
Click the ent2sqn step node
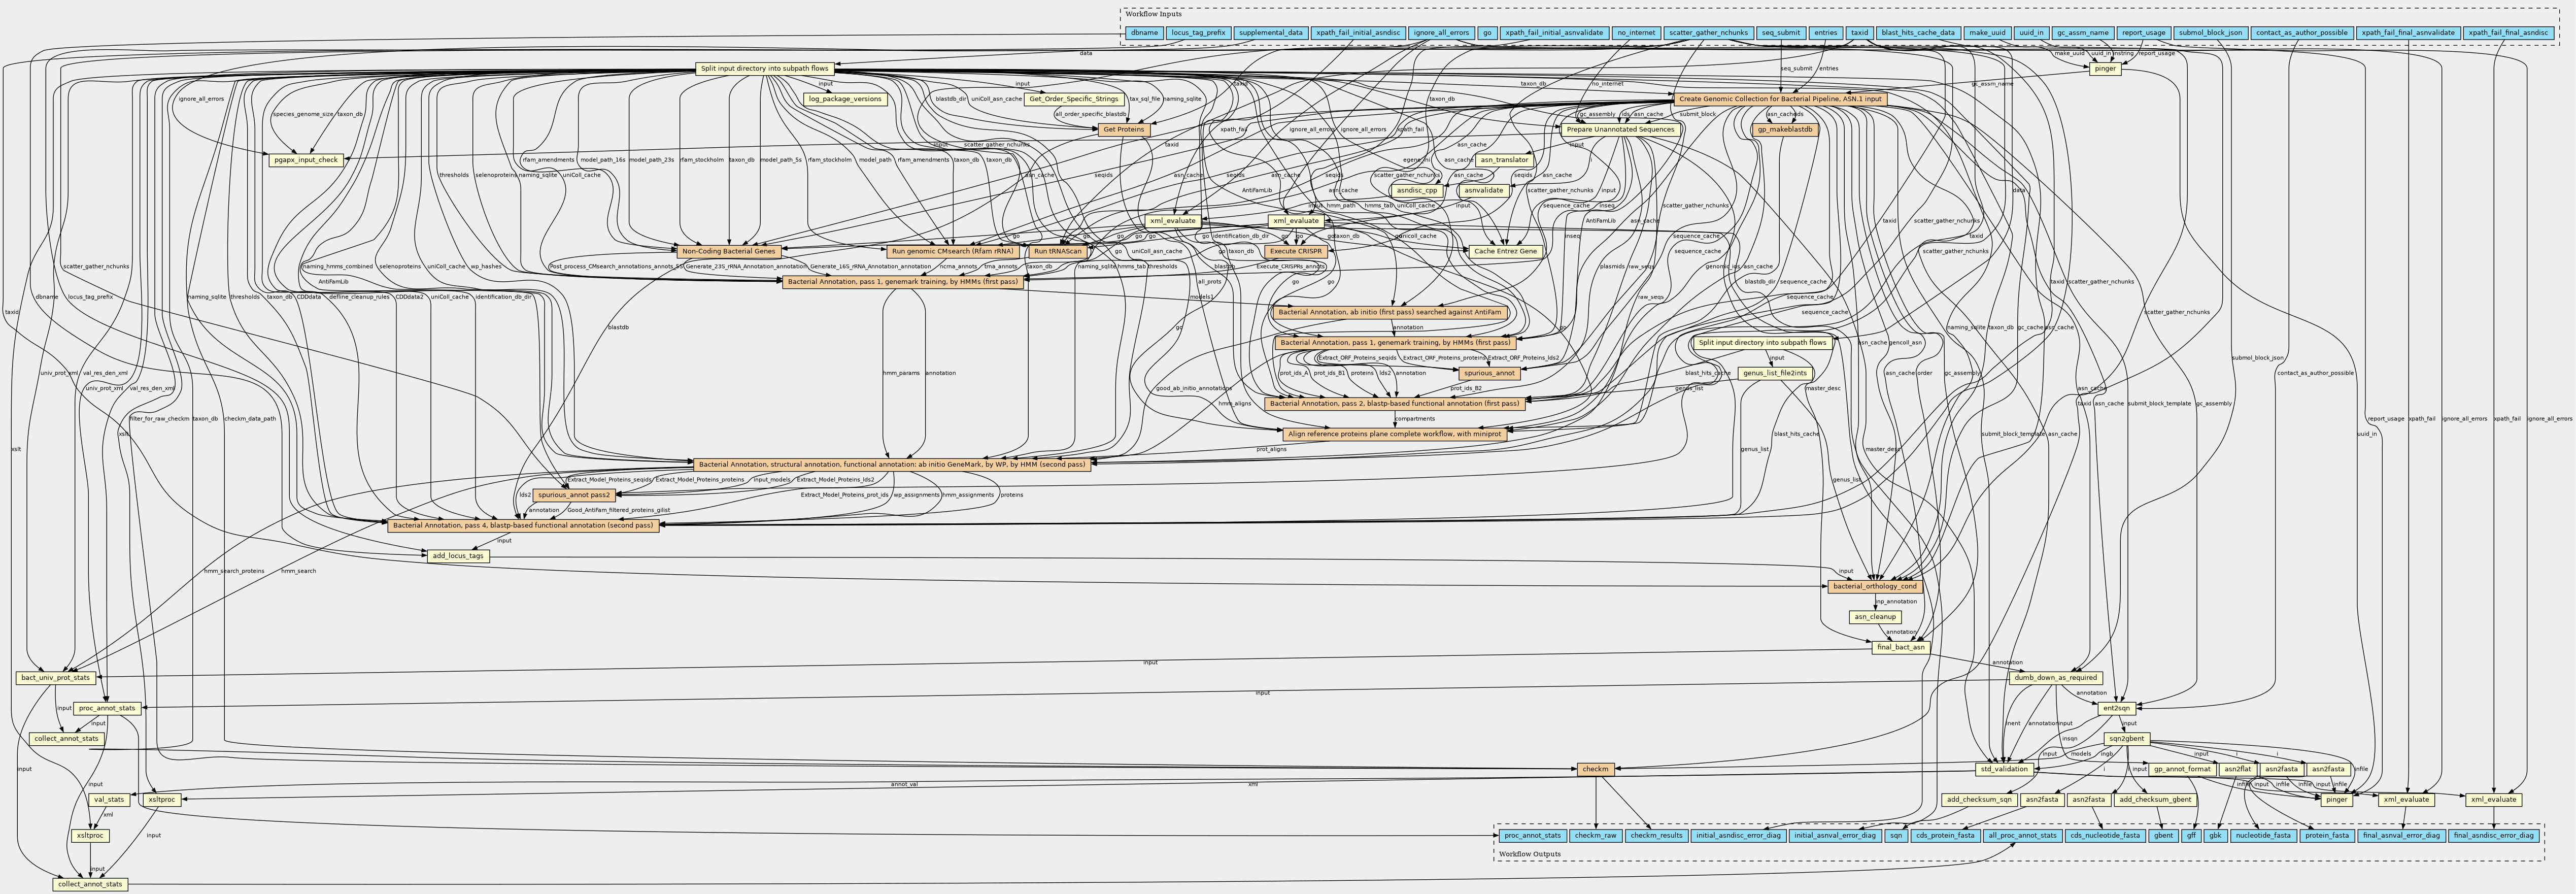(x=2116, y=708)
